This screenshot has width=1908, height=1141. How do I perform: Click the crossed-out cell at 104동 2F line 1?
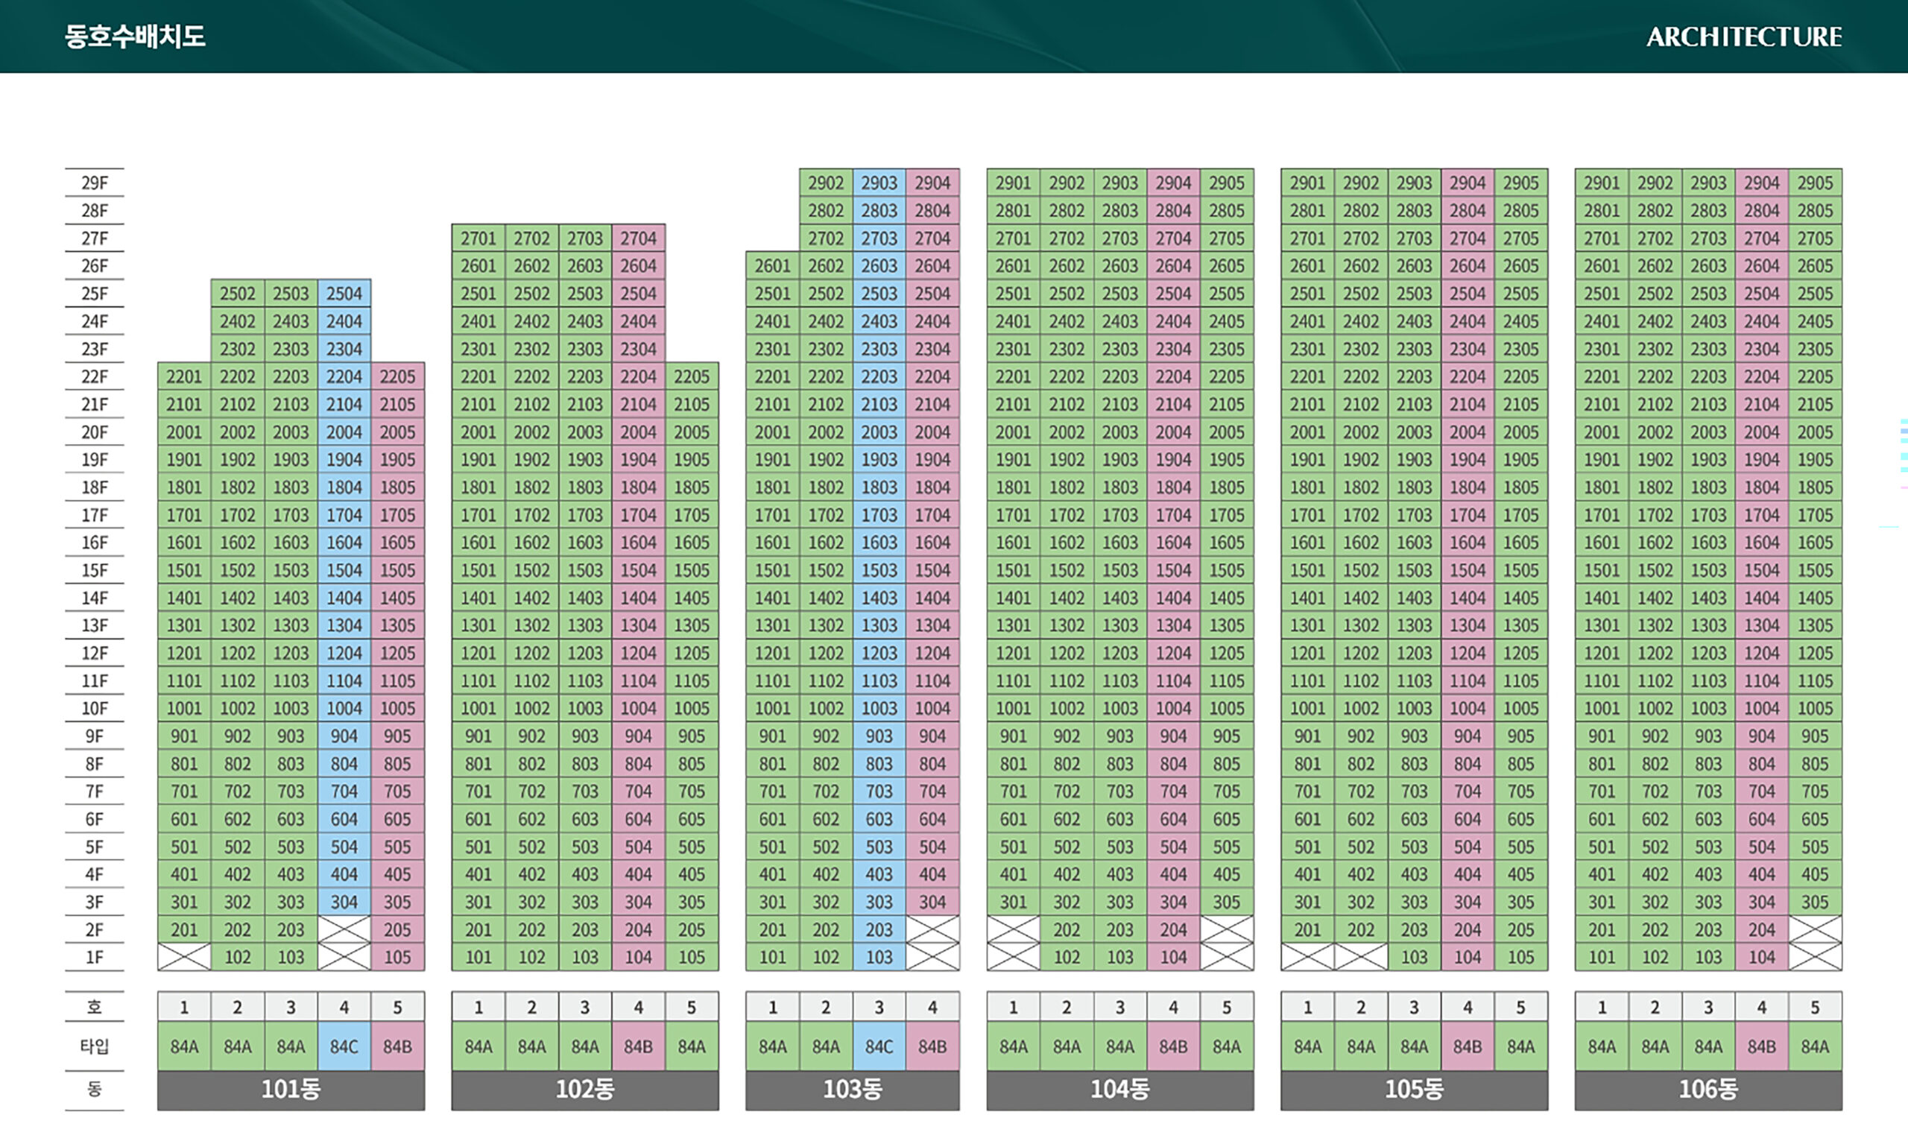(x=1013, y=929)
